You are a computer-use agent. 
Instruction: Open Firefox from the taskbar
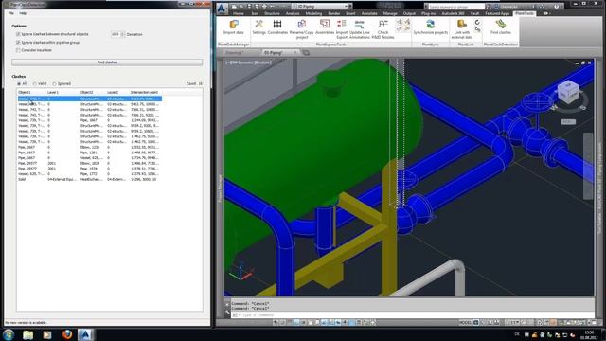pyautogui.click(x=67, y=334)
